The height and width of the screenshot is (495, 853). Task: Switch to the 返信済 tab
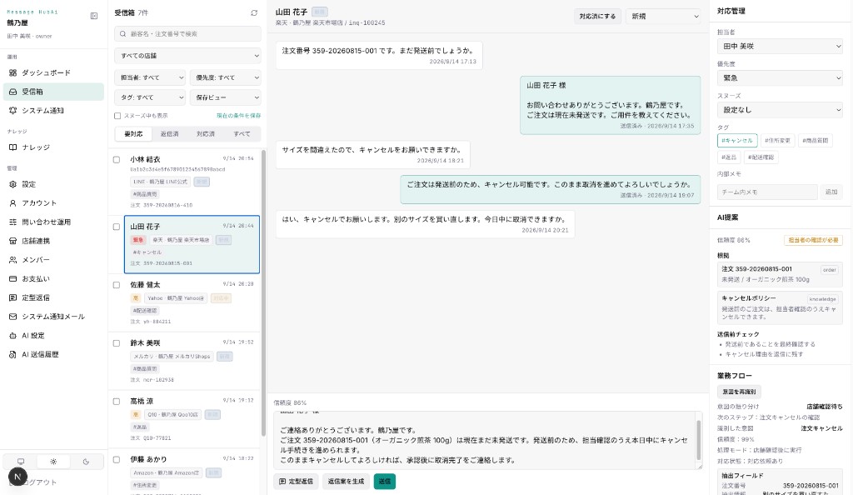[x=170, y=134]
